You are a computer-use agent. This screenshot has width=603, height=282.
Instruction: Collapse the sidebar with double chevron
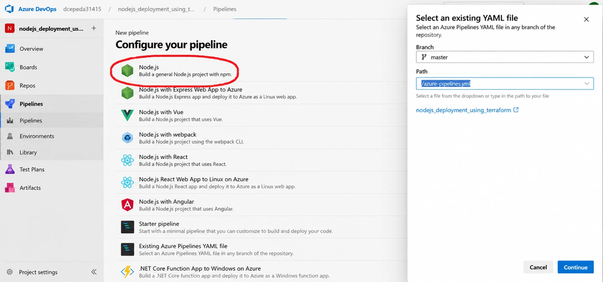[94, 272]
